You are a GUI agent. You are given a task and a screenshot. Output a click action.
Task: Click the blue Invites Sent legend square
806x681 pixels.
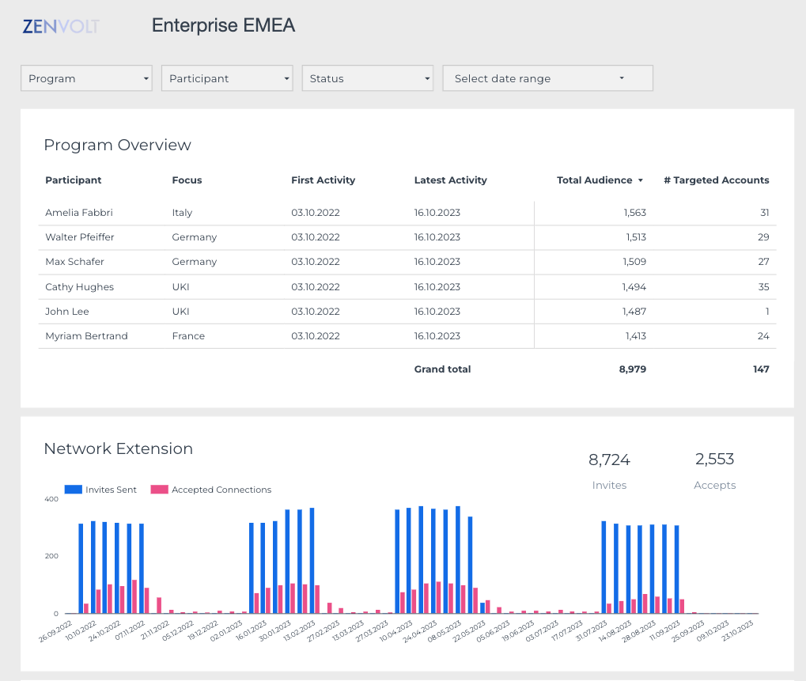(73, 490)
